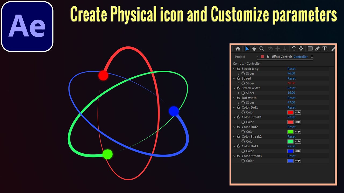Screen dimensions: 344x193
Task: Reset the Streak width effect
Action: [x=291, y=88]
